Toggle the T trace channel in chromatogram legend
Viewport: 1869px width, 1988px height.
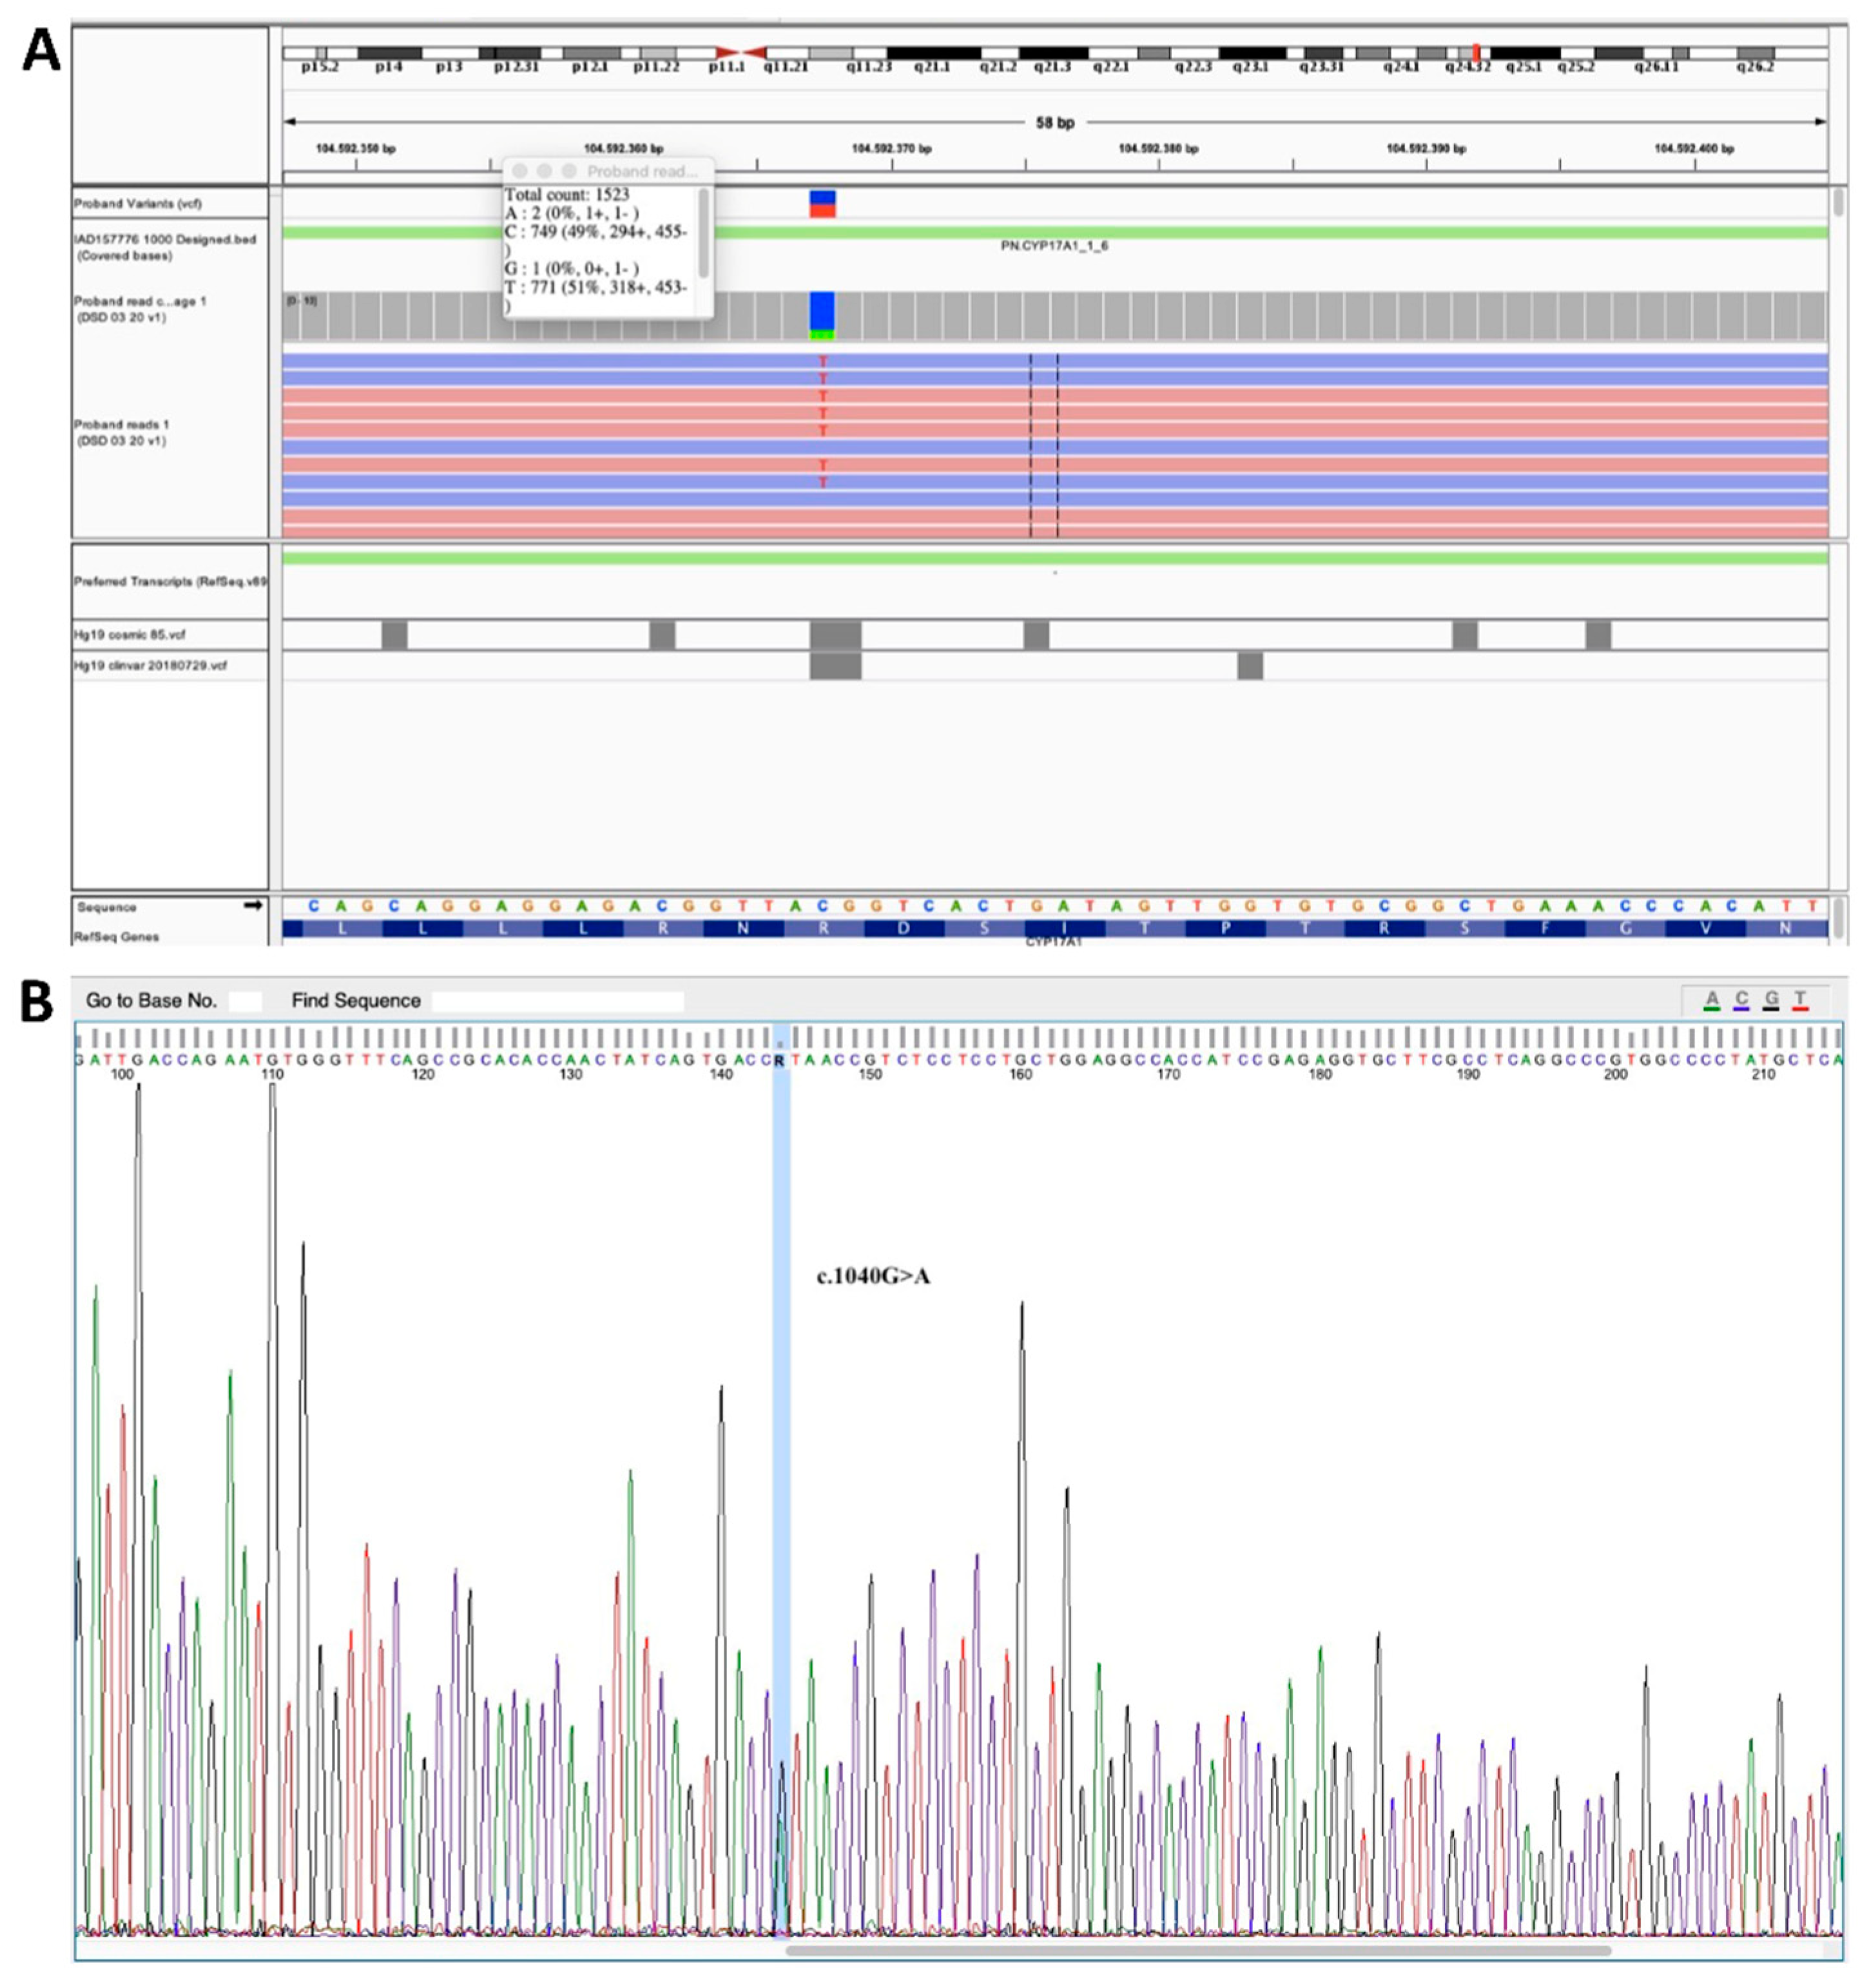1800,999
